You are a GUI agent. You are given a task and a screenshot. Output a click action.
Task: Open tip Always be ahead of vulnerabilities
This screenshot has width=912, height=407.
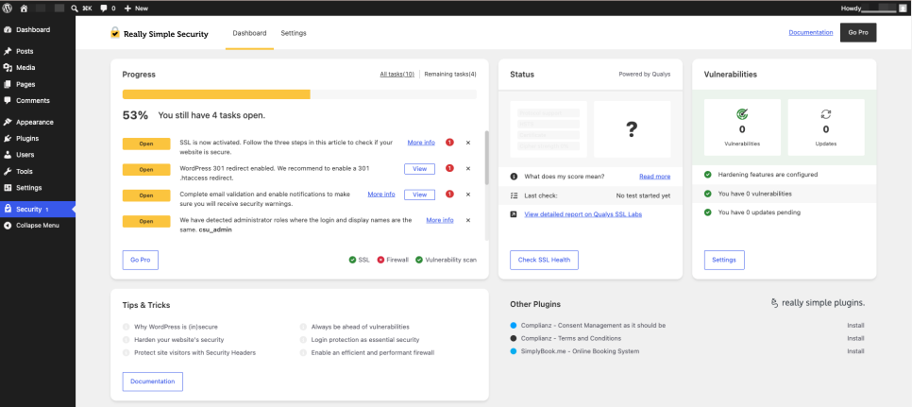[x=361, y=327]
